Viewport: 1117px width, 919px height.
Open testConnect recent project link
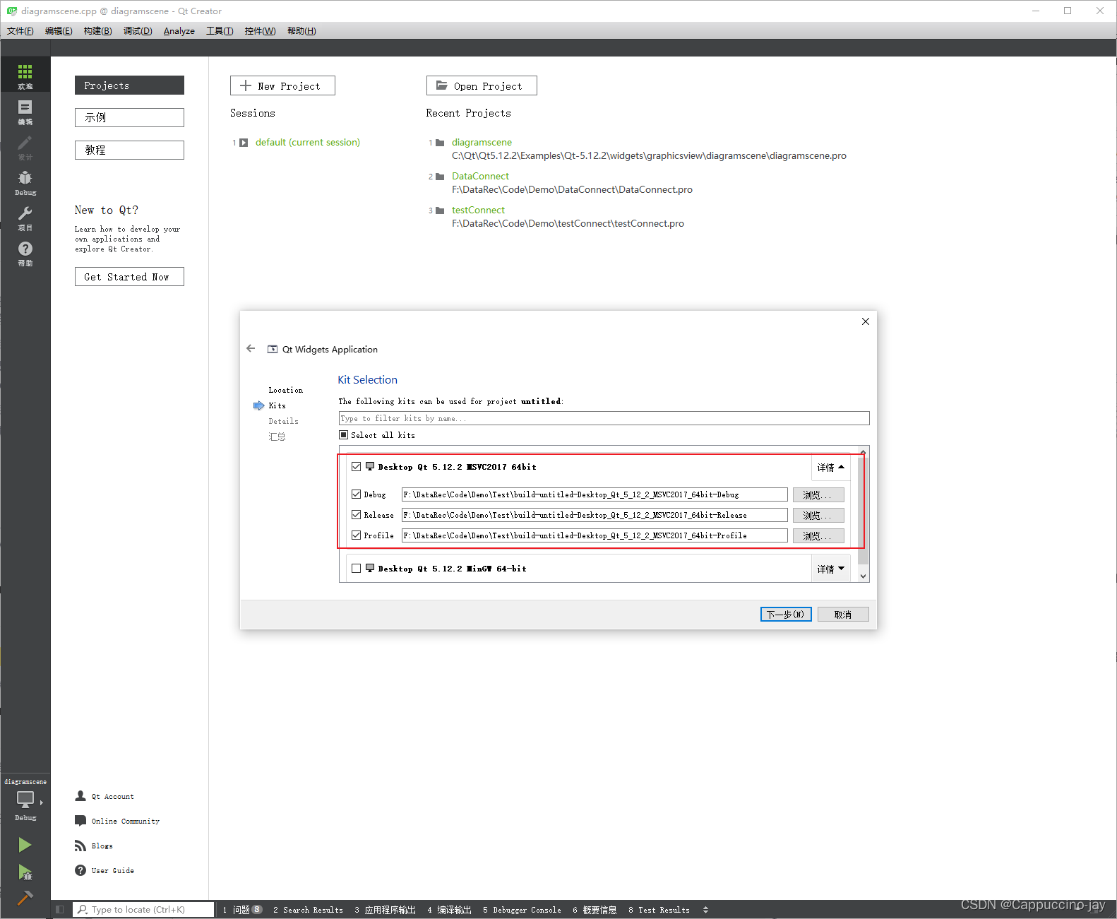click(478, 211)
